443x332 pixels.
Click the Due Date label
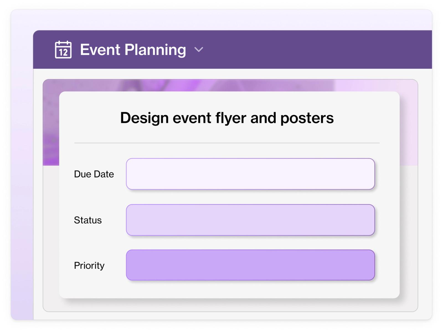click(x=94, y=174)
